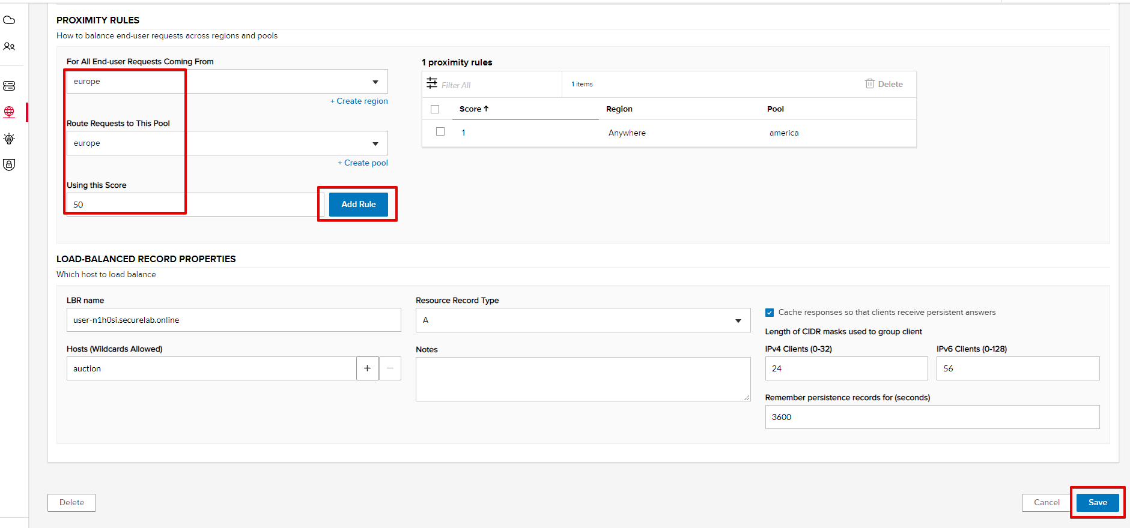
Task: Open the server stack icon in sidebar
Action: [x=9, y=86]
